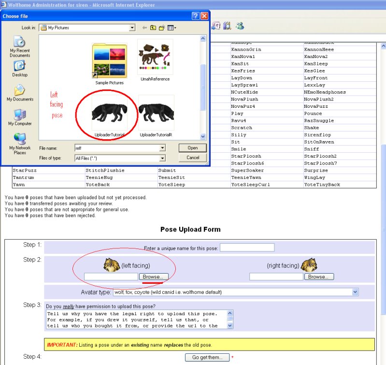This screenshot has width=386, height=365.
Task: Click Browse for the right facing pose
Action: click(x=318, y=277)
